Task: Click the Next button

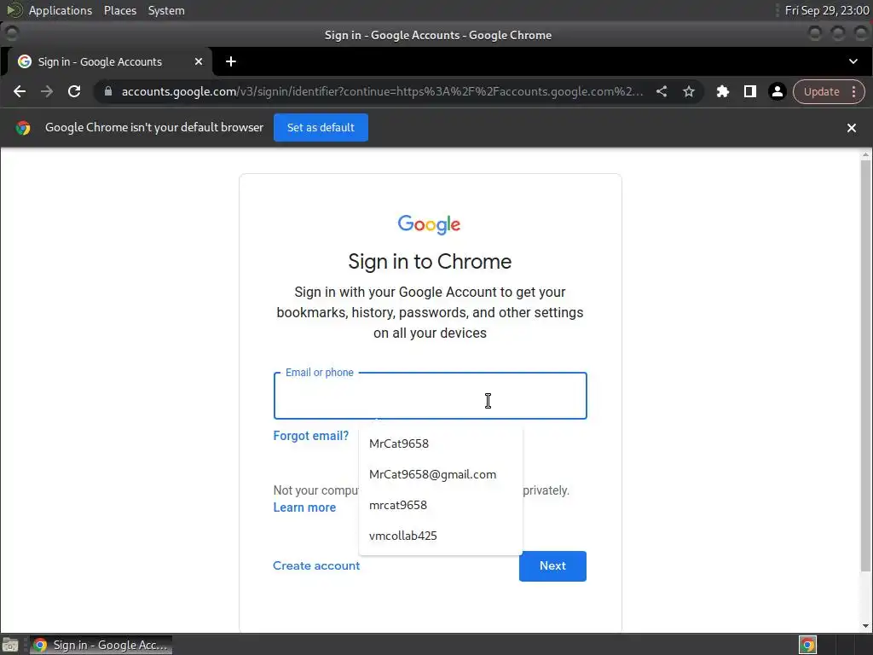Action: tap(552, 566)
